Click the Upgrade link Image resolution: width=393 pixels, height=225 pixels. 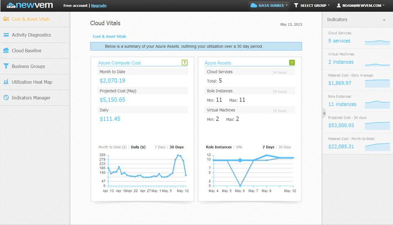click(99, 5)
